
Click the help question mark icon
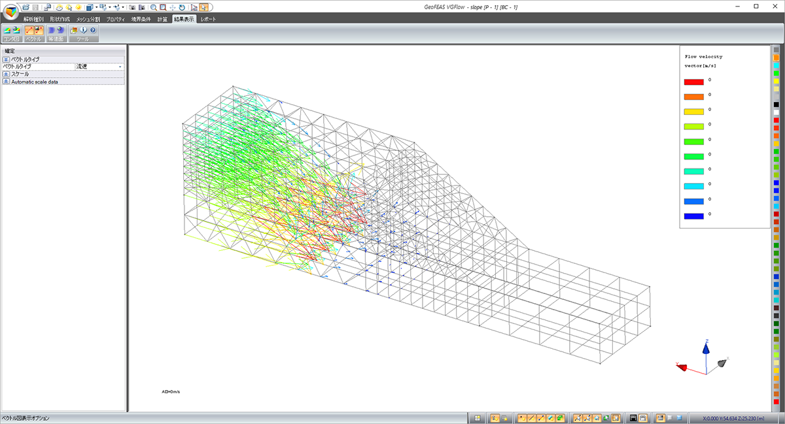(x=93, y=30)
